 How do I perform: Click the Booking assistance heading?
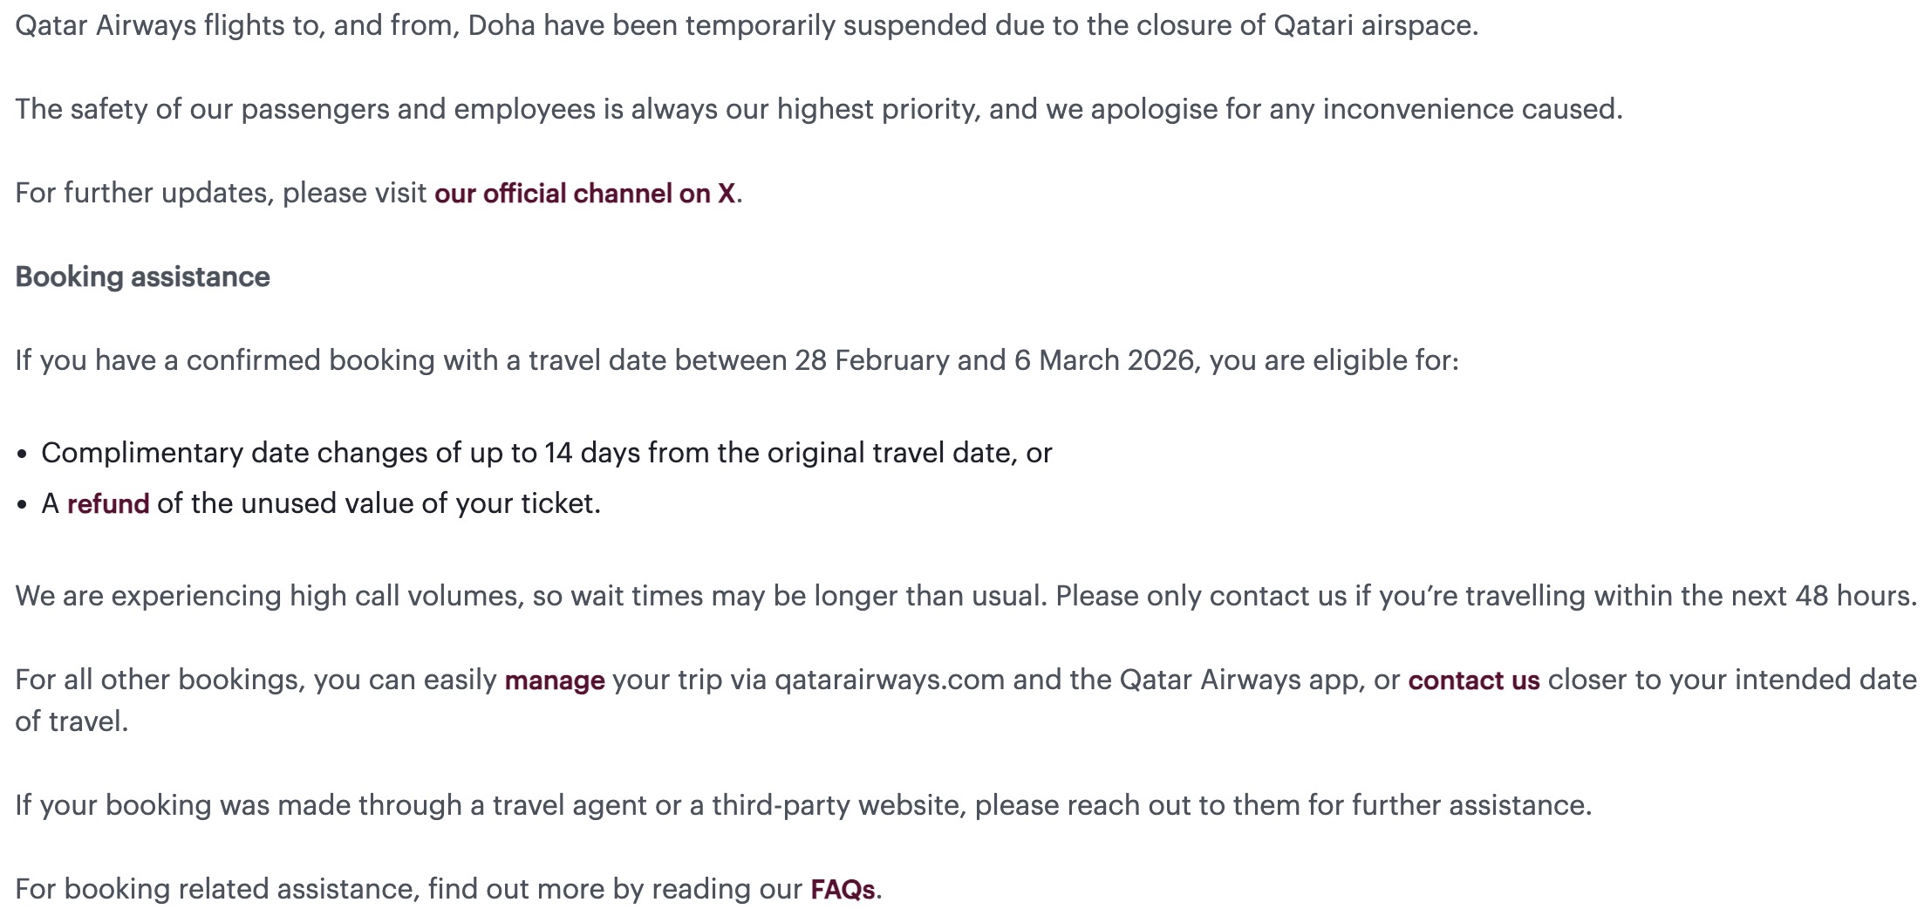[143, 277]
